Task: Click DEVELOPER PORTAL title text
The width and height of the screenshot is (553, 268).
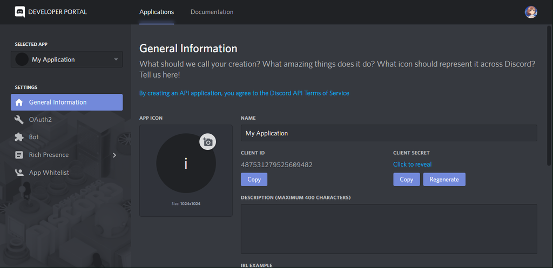Action: coord(57,12)
